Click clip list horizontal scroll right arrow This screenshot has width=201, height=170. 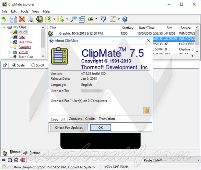pos(193,56)
